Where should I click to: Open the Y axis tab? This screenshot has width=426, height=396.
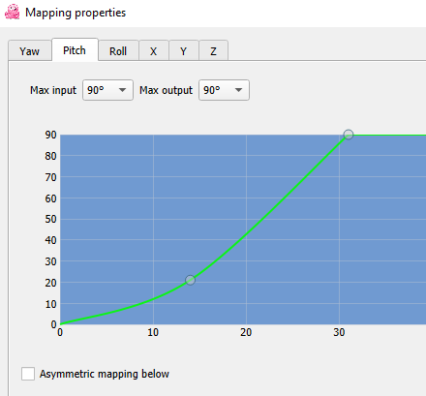[x=183, y=51]
